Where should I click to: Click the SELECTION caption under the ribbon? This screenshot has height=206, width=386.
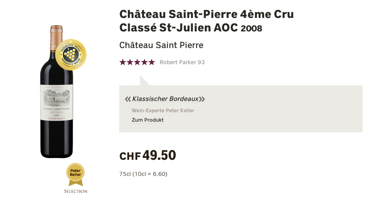point(76,191)
